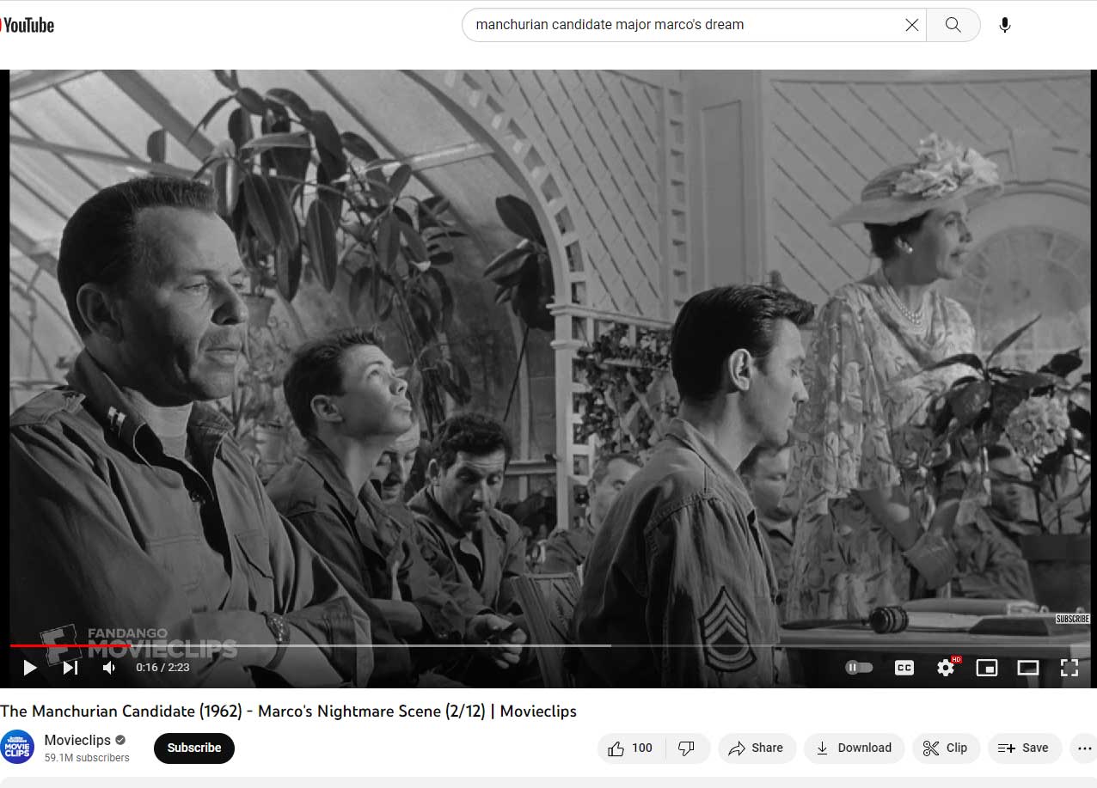
Task: Clear the search query with X
Action: 912,25
